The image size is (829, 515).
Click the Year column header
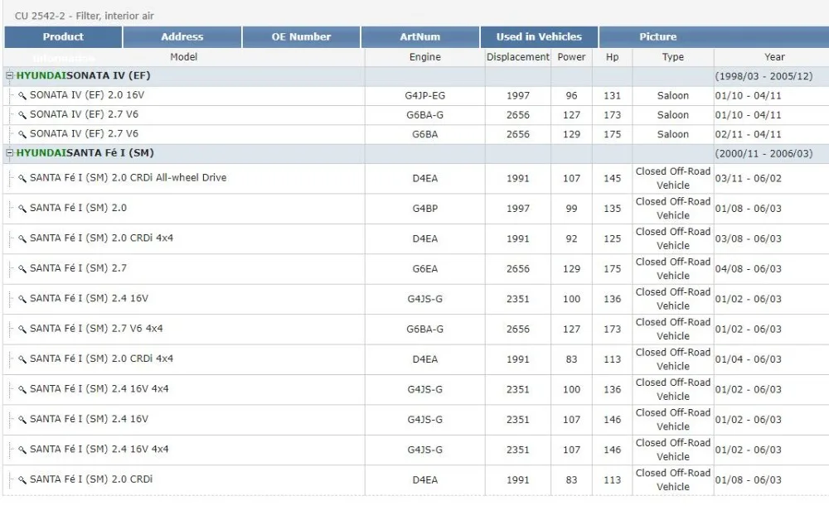774,57
